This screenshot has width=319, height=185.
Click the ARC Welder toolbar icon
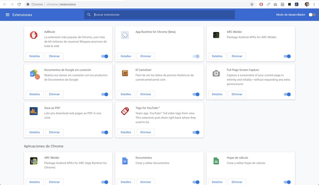pos(290,4)
